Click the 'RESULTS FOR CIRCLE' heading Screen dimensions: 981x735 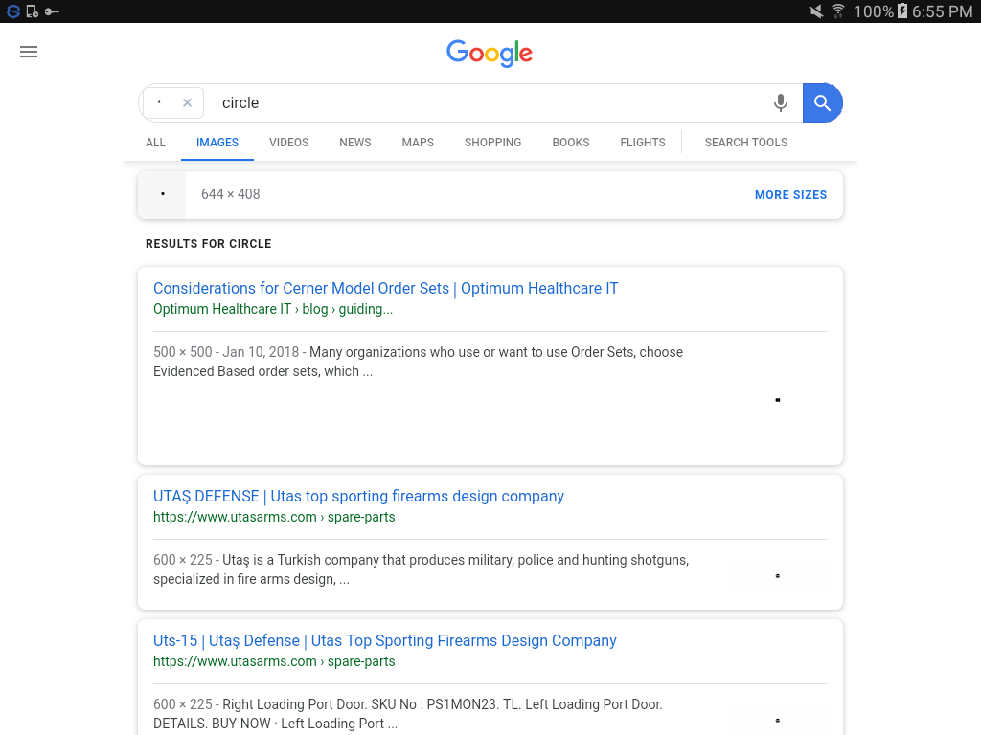click(x=208, y=244)
